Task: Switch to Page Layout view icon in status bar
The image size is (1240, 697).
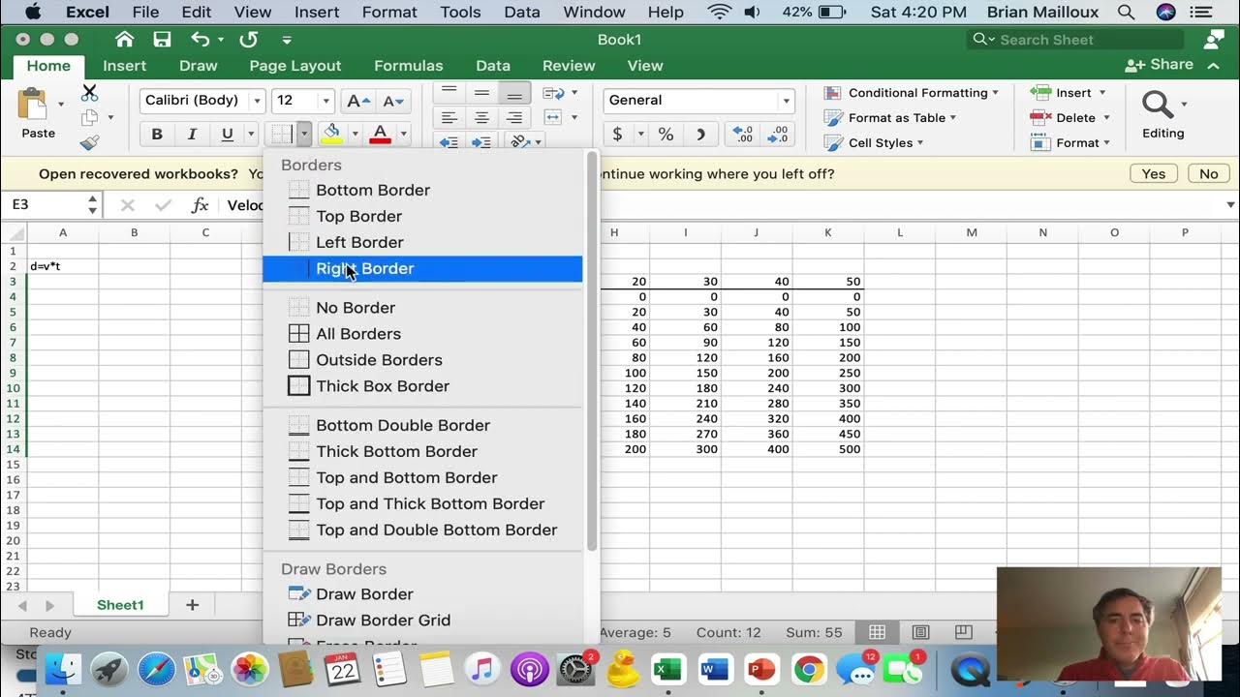Action: pyautogui.click(x=920, y=632)
